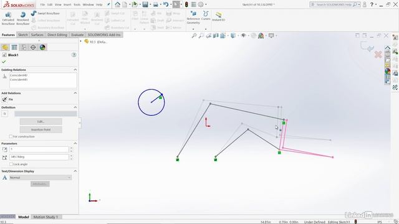Create a new document
The image size is (399, 224).
[x=125, y=4]
